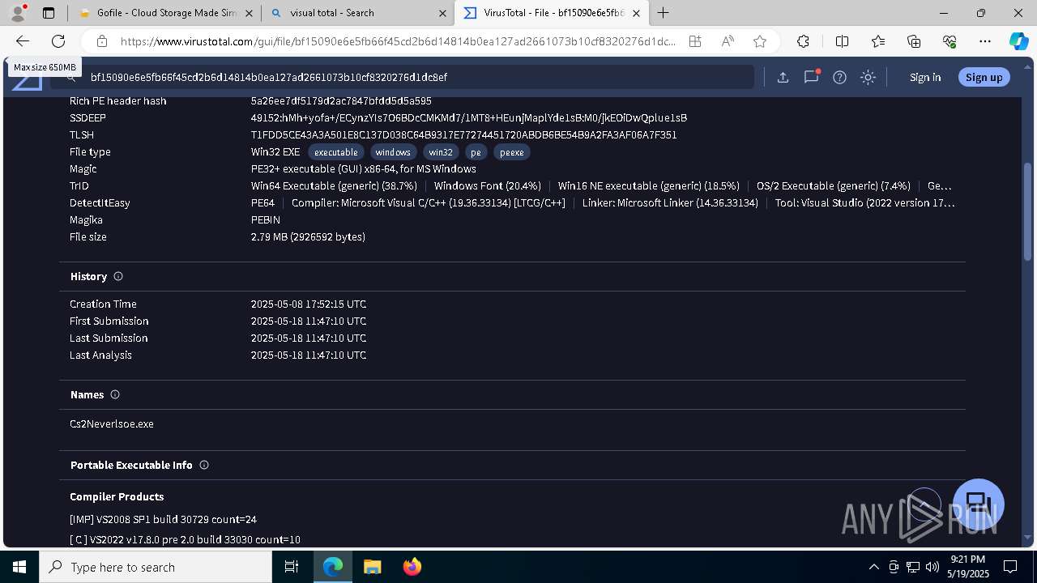Close the VirusTotal browser tab
1037x583 pixels.
636,13
